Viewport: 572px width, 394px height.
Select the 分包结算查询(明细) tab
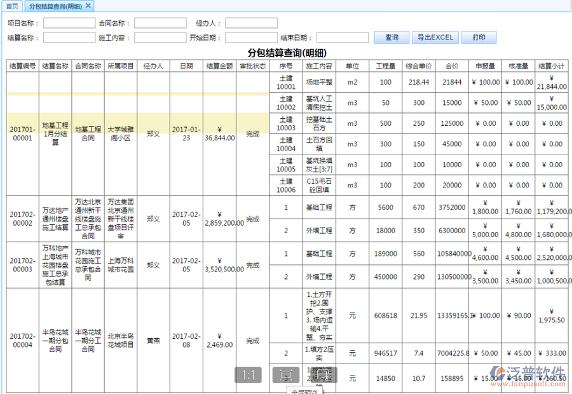coord(56,6)
